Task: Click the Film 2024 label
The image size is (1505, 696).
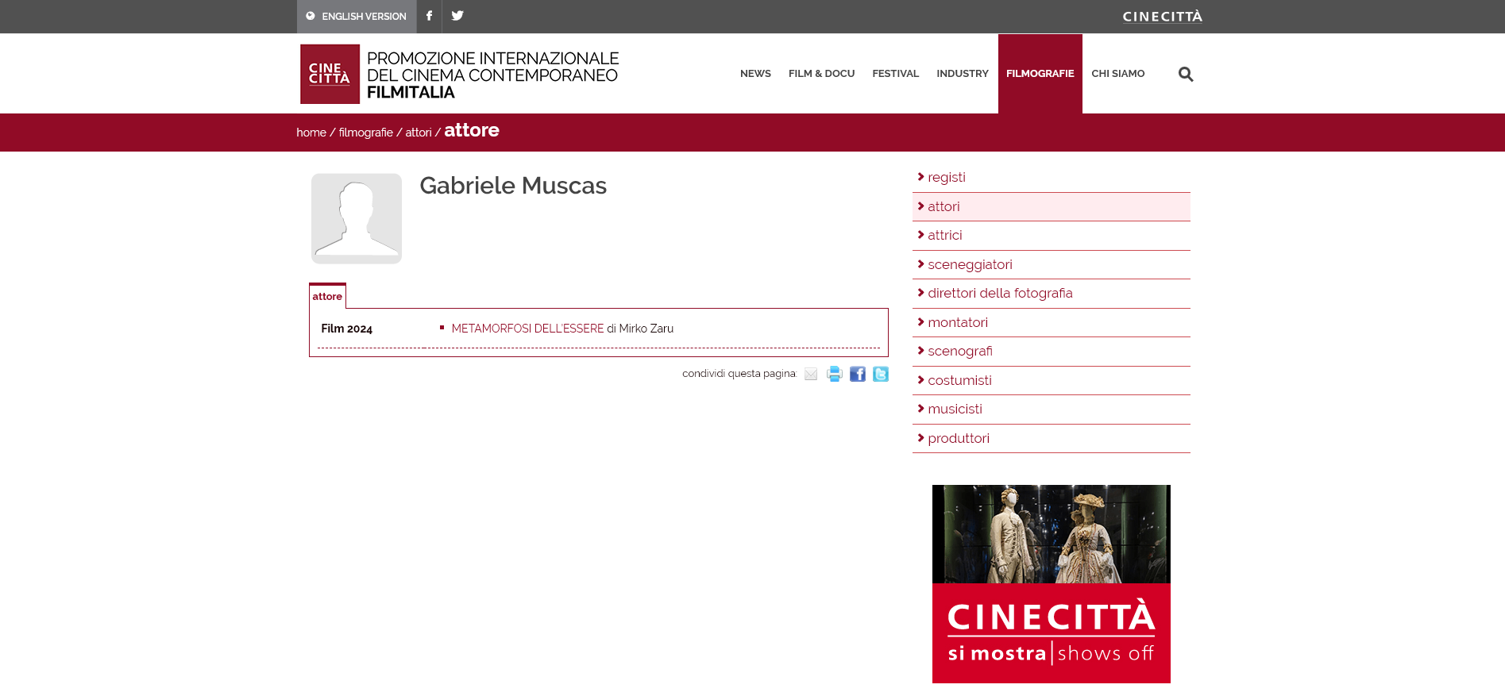Action: [x=346, y=329]
